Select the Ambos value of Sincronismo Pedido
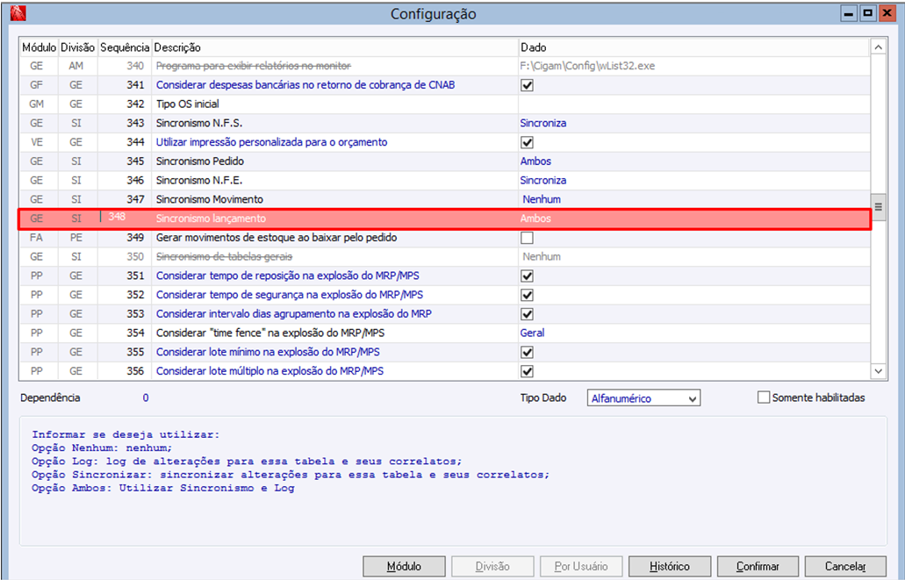Screen dimensions: 905x580 point(535,161)
